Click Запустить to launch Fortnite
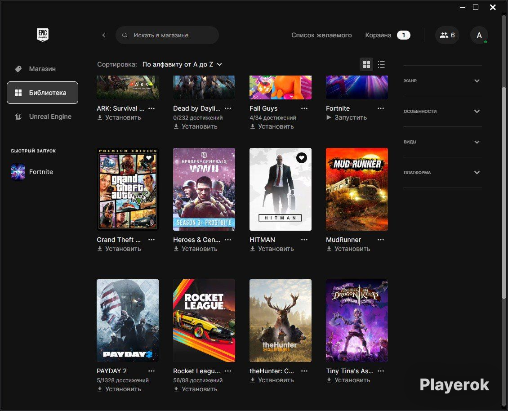Viewport: 508px width, 411px height. (347, 117)
